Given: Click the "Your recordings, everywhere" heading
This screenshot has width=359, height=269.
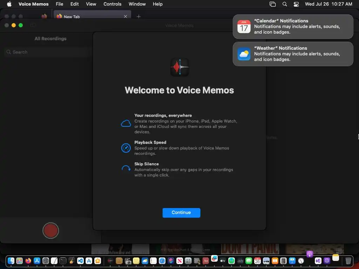Looking at the screenshot, I should 163,115.
